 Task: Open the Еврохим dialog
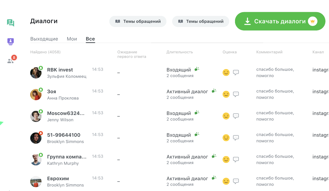[x=58, y=179]
